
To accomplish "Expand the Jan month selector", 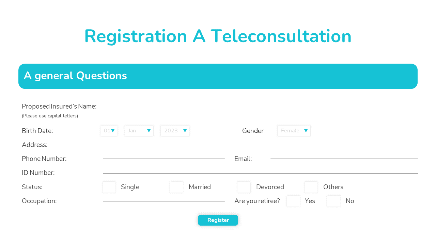I will (x=139, y=131).
